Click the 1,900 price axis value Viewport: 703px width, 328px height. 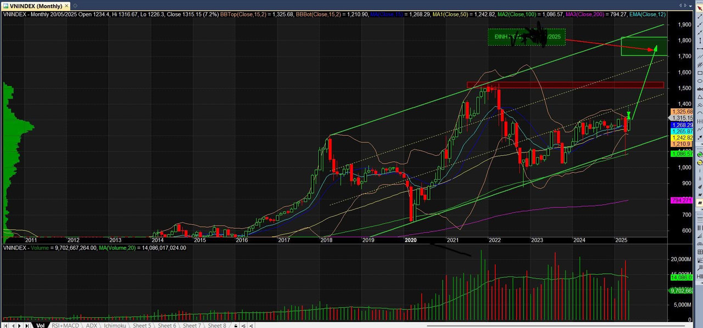point(684,25)
